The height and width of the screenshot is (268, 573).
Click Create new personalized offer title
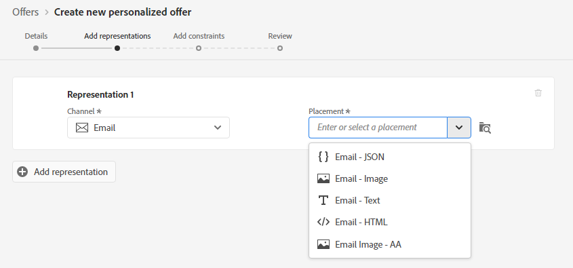[123, 12]
